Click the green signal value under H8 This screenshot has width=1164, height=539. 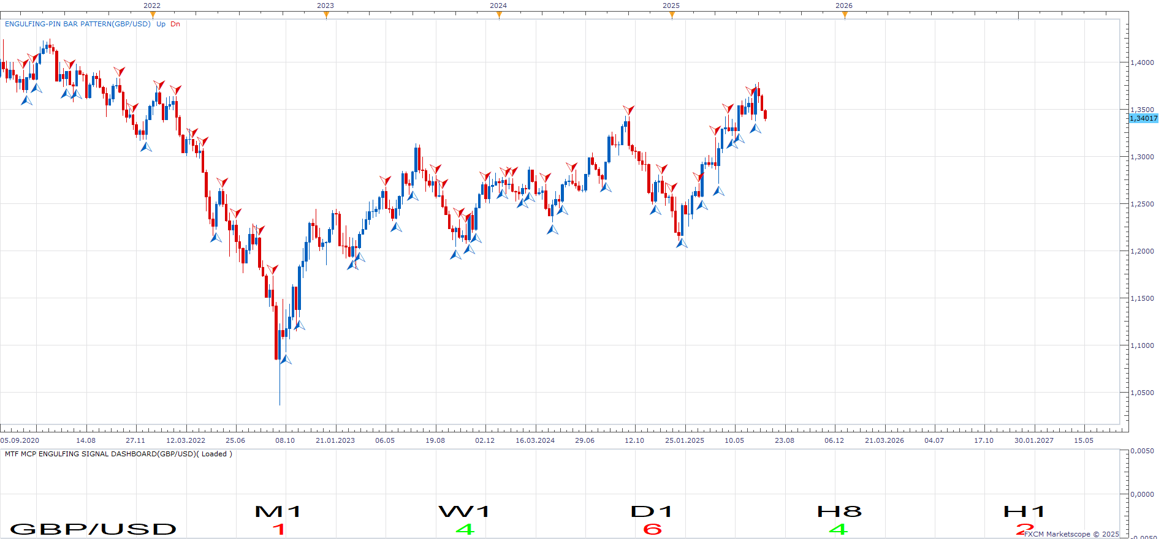click(x=838, y=529)
